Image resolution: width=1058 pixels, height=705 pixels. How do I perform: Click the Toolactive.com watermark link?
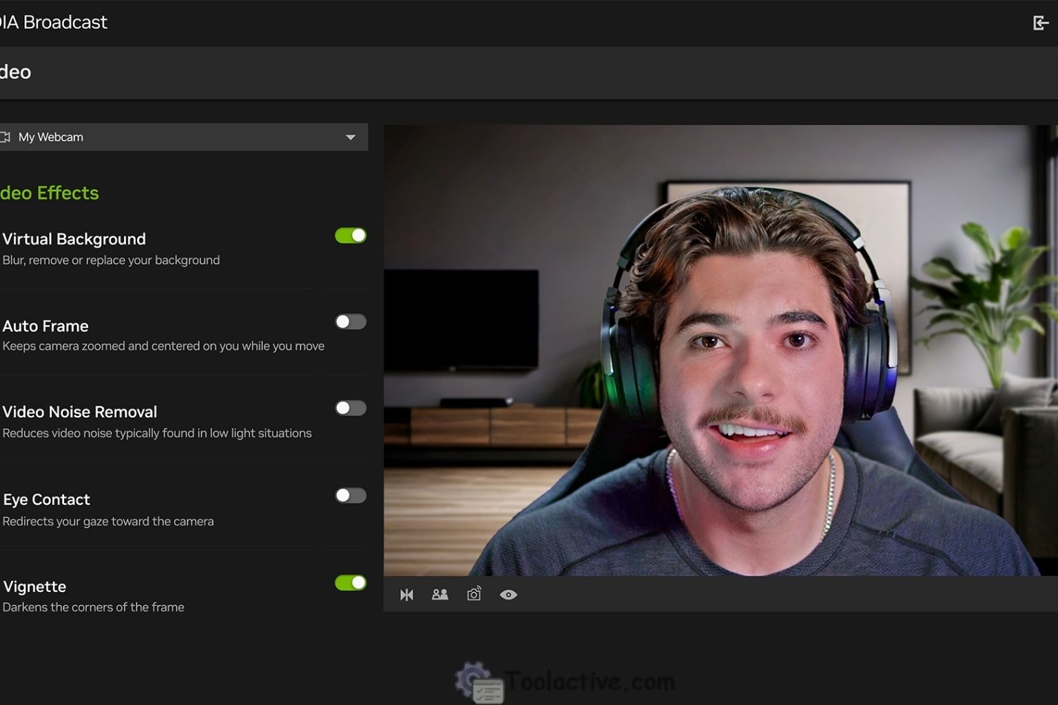point(589,681)
